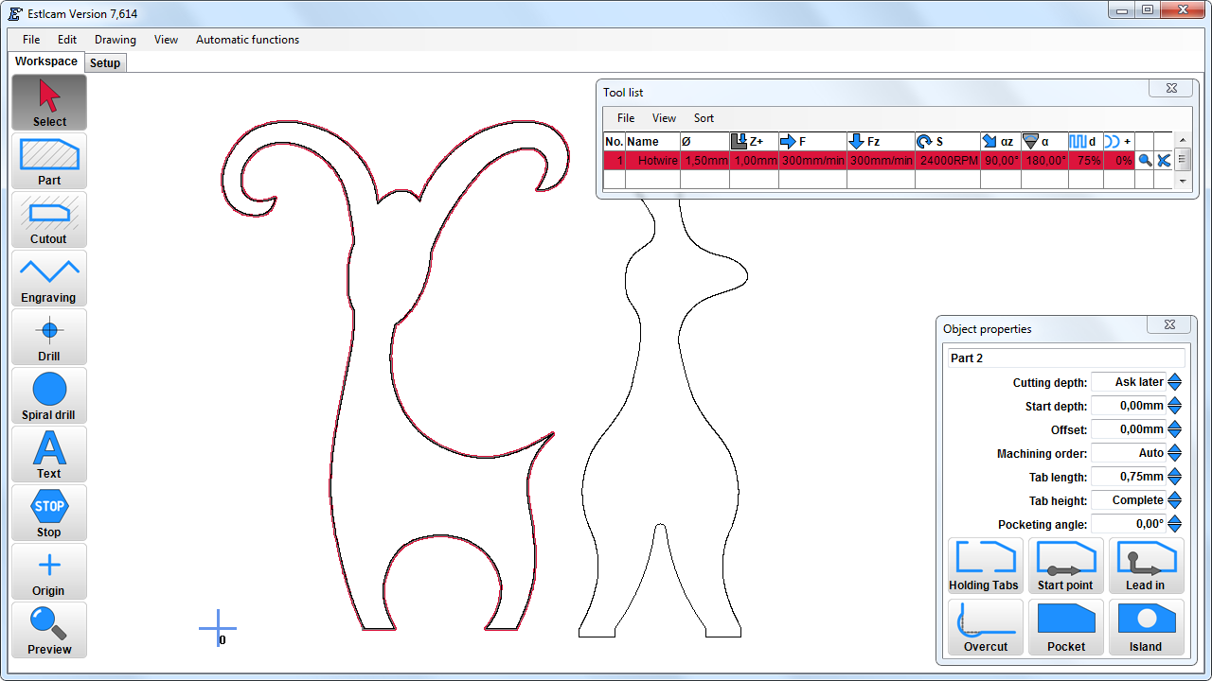Adjust Tab length stepper arrows
Viewport: 1212px width, 681px height.
[1175, 477]
